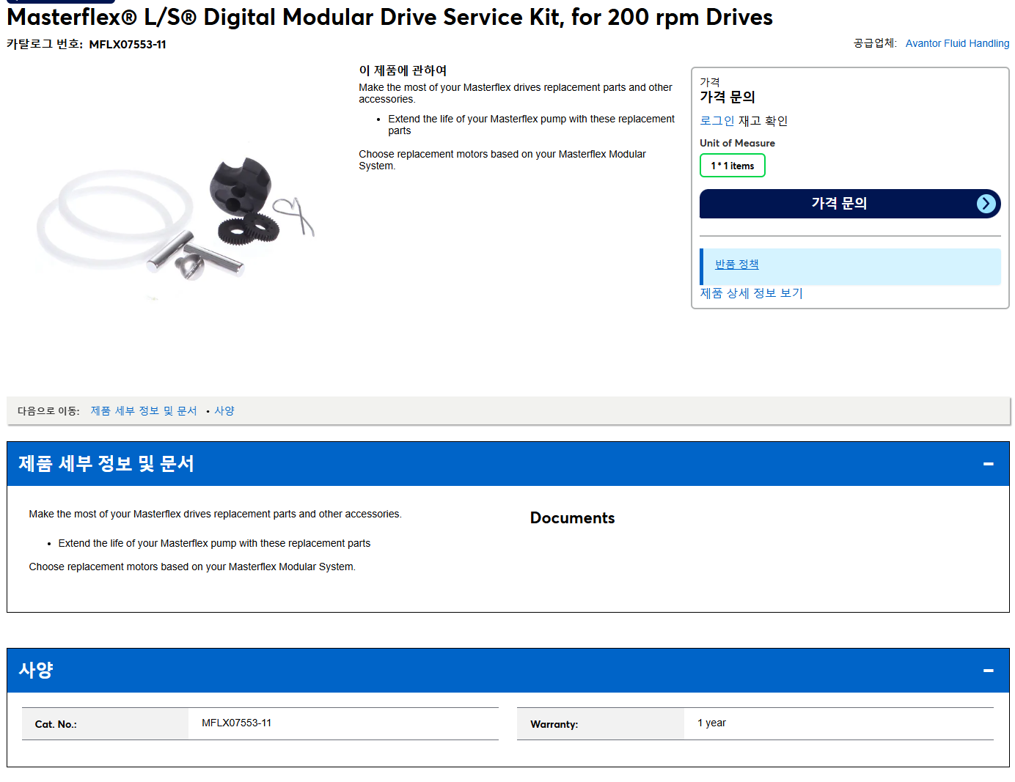
Task: Click the arrow icon on 가격 문의 button
Action: [986, 204]
